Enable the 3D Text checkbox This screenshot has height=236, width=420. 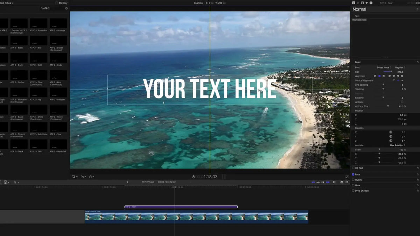point(353,168)
